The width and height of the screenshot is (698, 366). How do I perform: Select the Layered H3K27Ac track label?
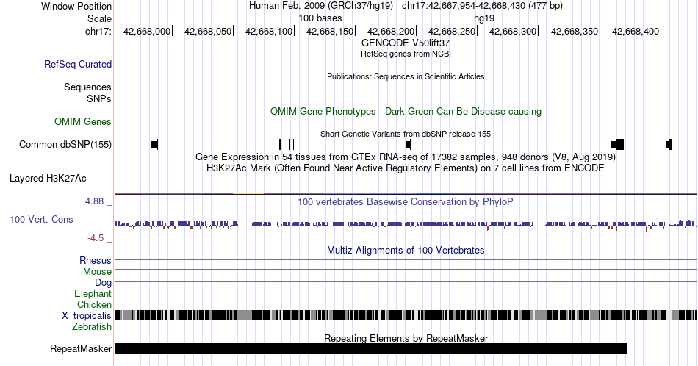(x=48, y=178)
